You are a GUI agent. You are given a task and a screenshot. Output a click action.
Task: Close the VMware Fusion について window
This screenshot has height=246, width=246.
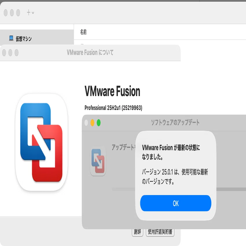click(x=4, y=53)
